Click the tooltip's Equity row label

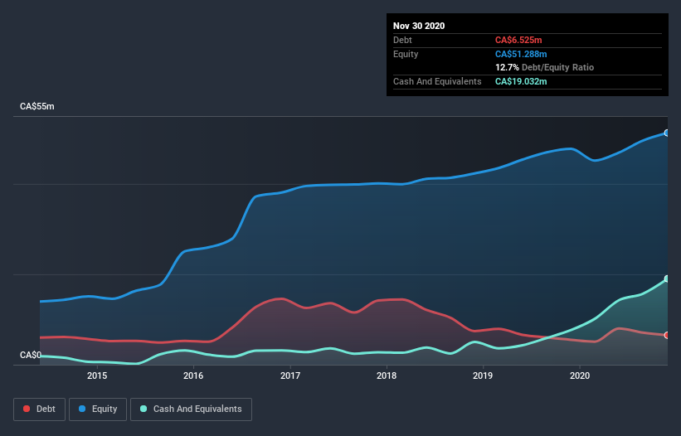tap(406, 54)
